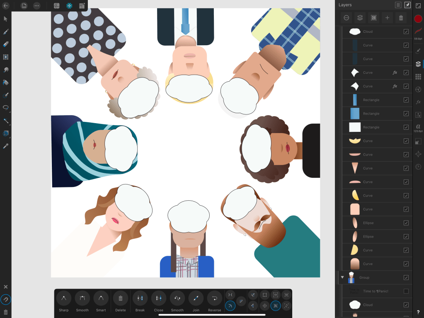The width and height of the screenshot is (424, 318).
Task: Open the Layers studio icon
Action: click(x=418, y=64)
